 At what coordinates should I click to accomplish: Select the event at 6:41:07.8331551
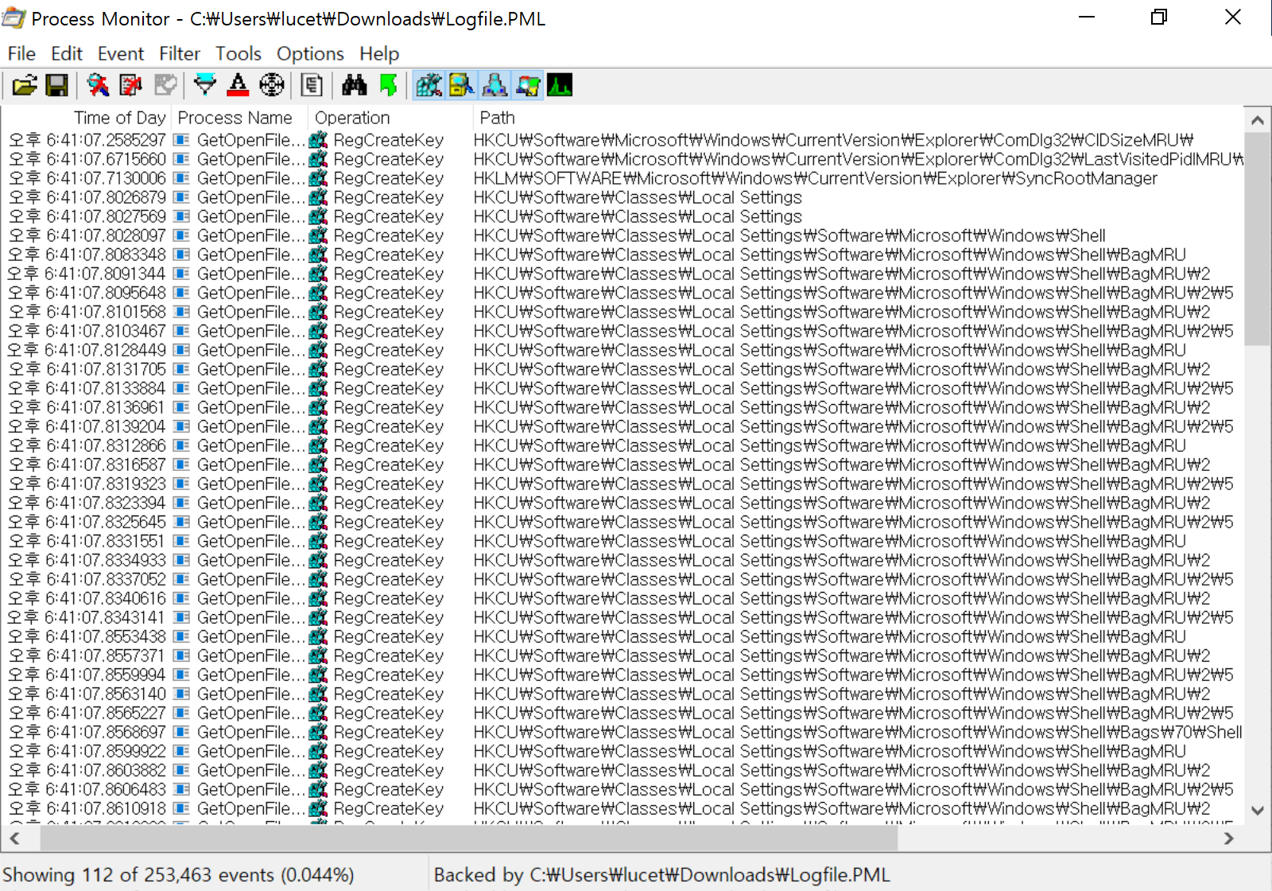pos(622,541)
